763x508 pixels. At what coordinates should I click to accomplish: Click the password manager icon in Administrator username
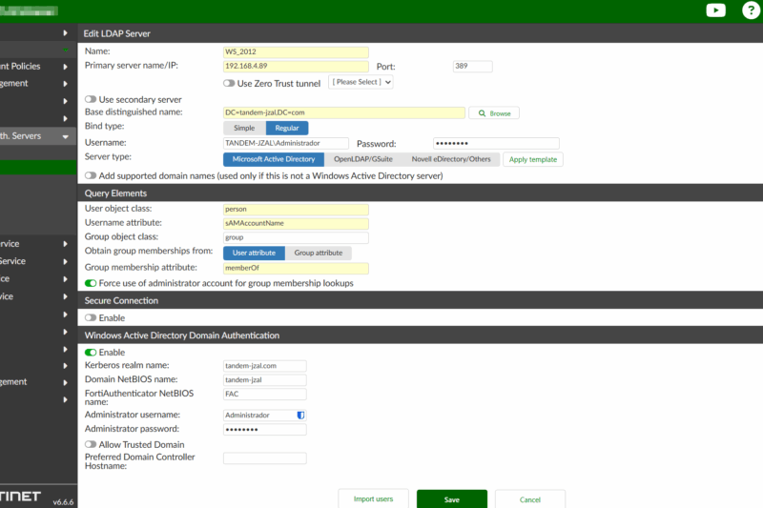(300, 416)
